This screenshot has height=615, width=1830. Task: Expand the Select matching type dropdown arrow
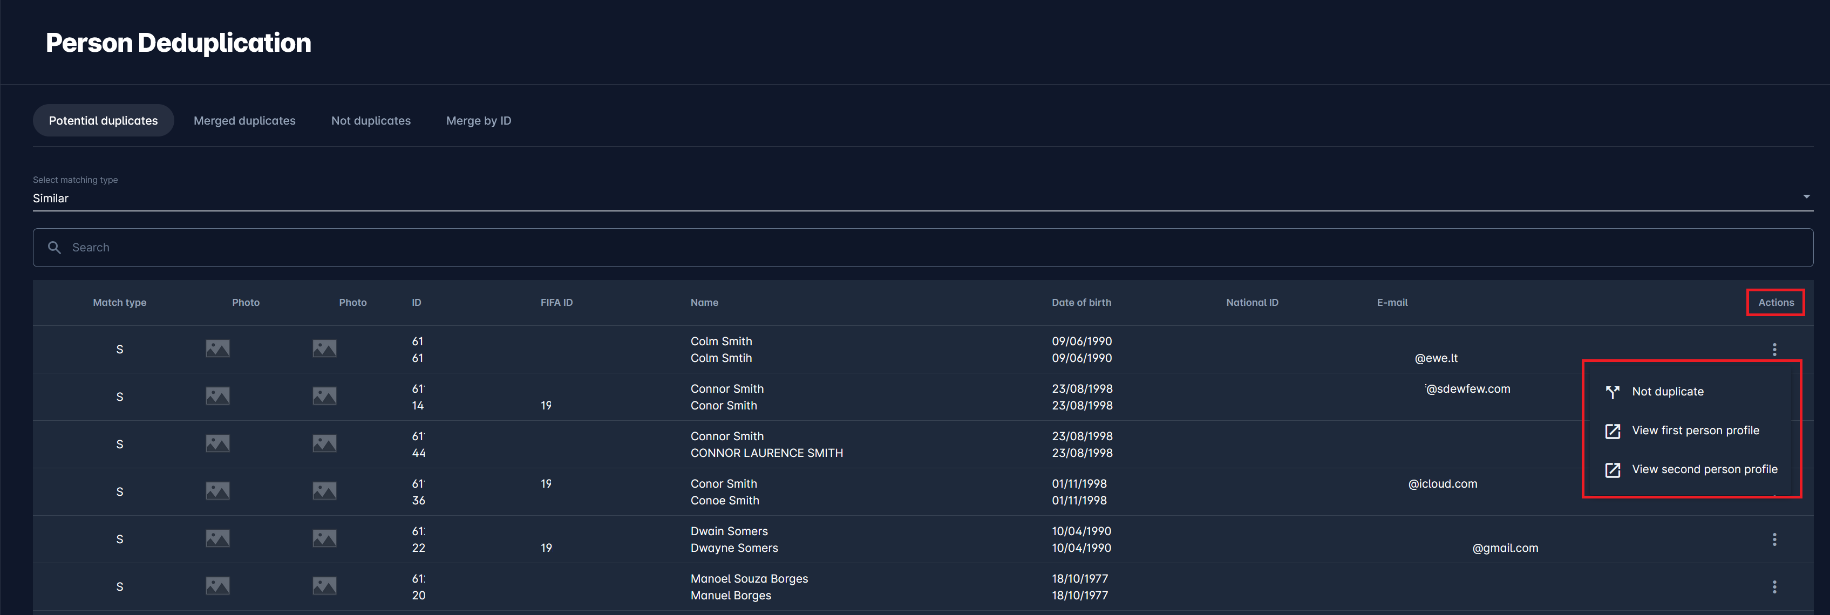tap(1806, 197)
